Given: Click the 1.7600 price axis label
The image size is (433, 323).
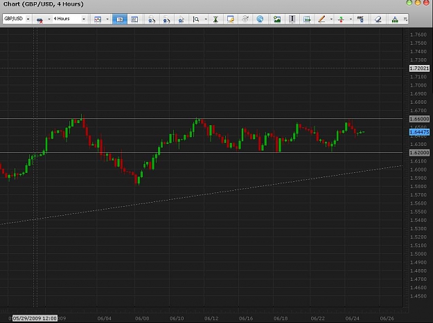Looking at the screenshot, I should (418, 35).
